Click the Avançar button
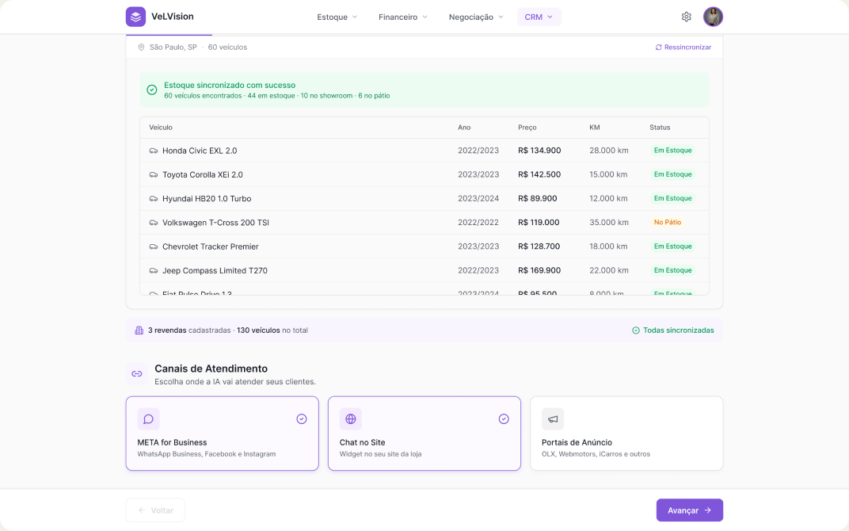Image resolution: width=849 pixels, height=531 pixels. point(689,510)
